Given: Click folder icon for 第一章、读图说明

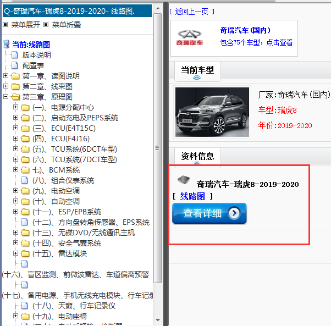Looking at the screenshot, I should tap(15, 76).
